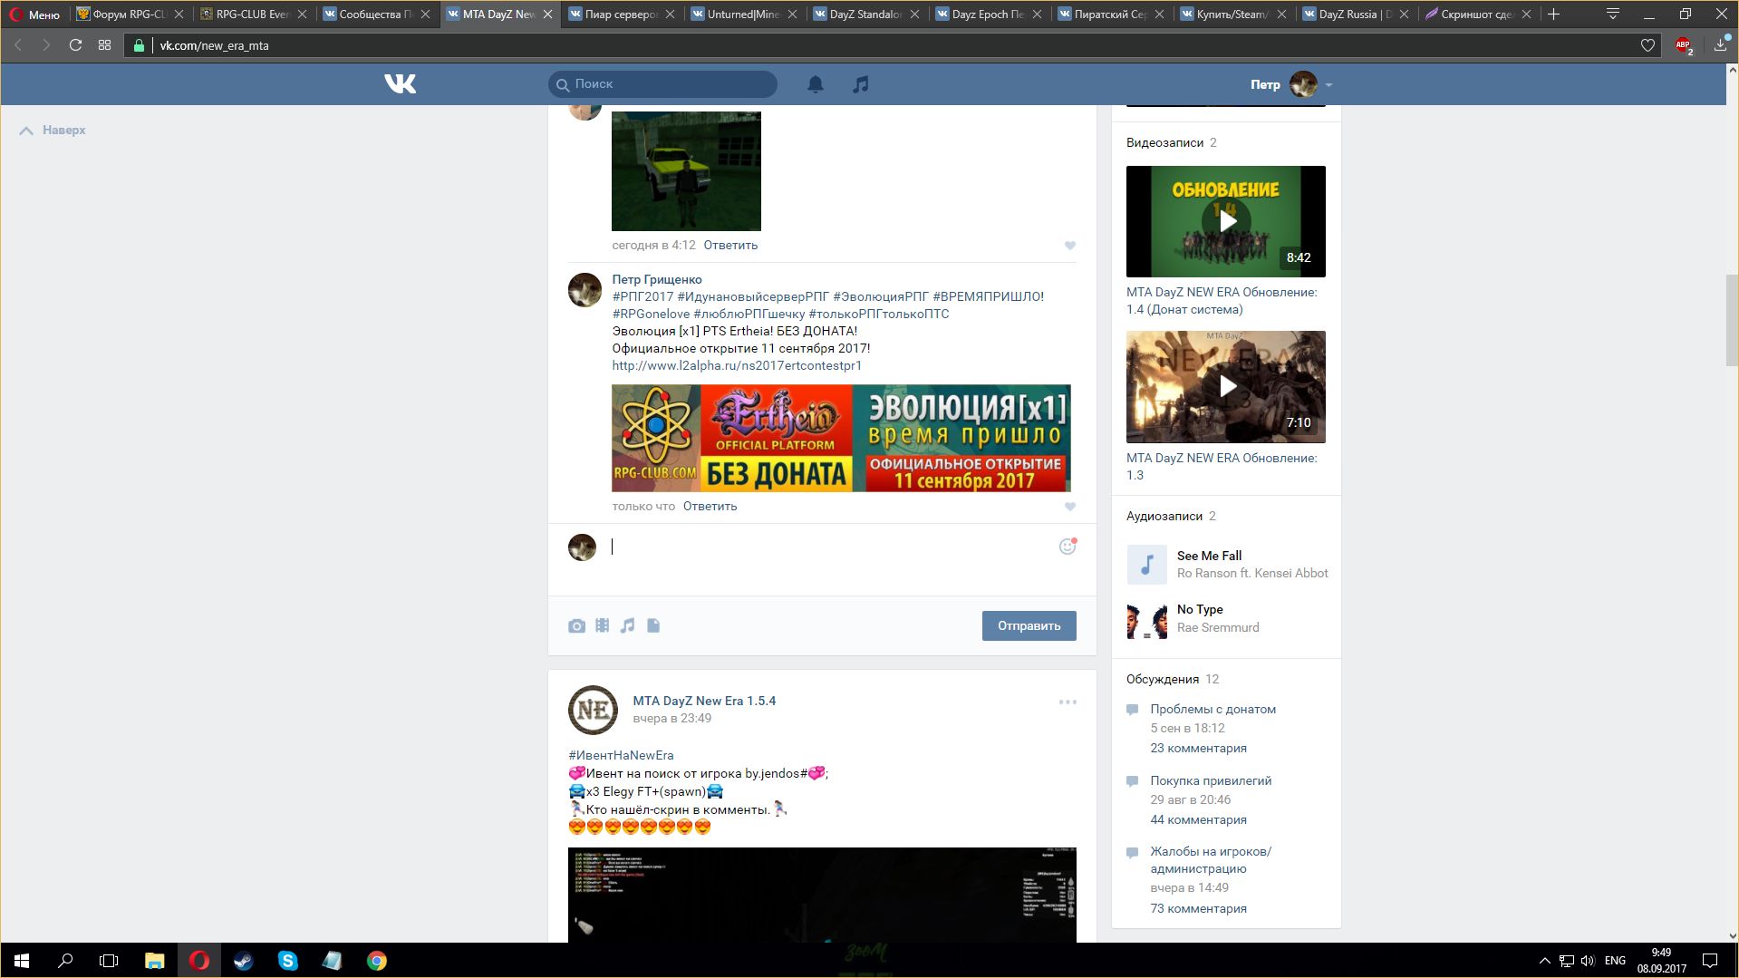This screenshot has width=1739, height=978.
Task: Attach a document using file icon
Action: [653, 625]
